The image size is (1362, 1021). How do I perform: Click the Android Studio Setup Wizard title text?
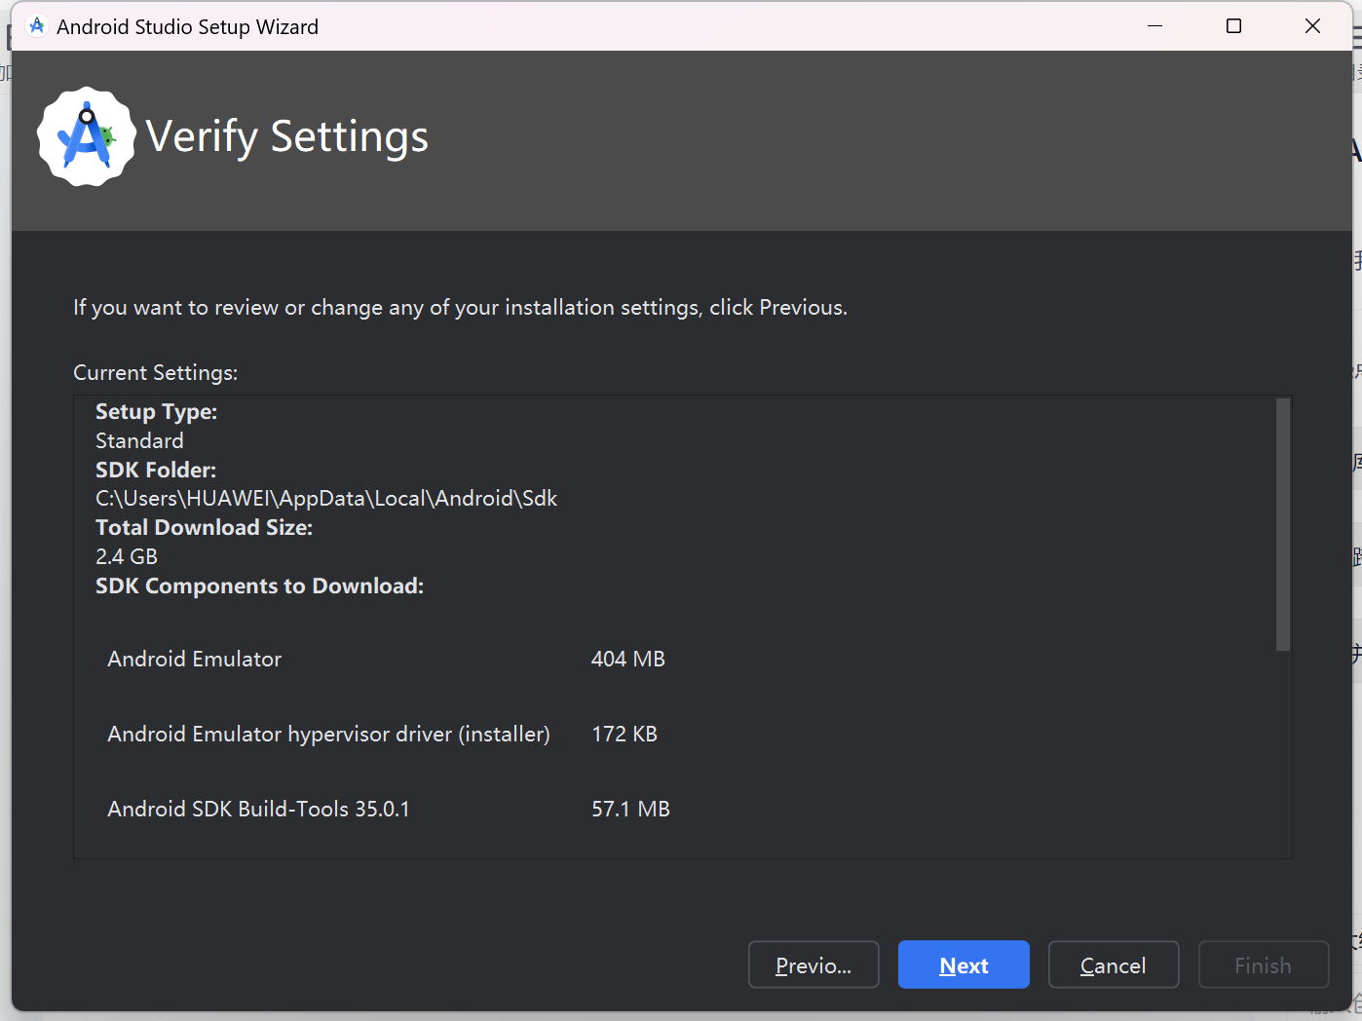tap(187, 26)
